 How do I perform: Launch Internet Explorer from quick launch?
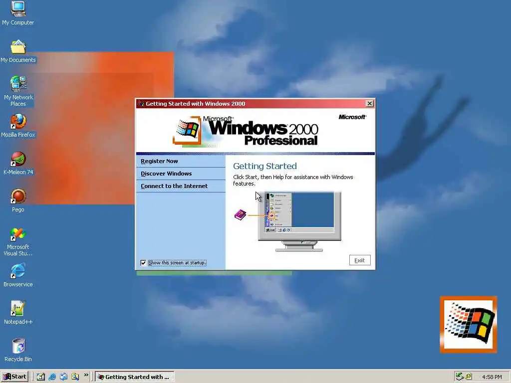pos(52,377)
